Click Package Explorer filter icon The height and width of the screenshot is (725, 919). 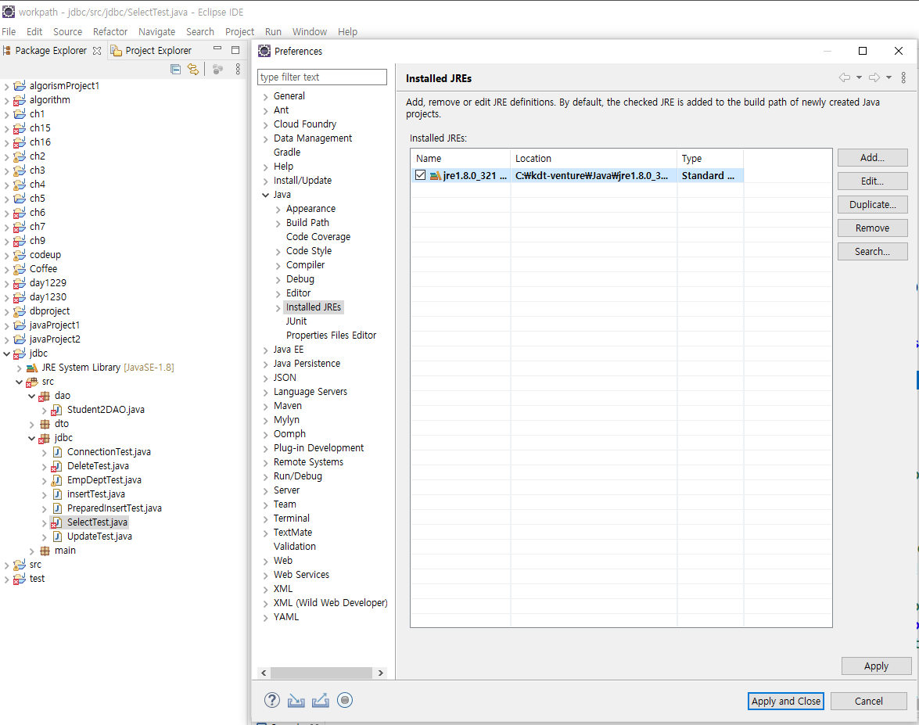tap(217, 69)
